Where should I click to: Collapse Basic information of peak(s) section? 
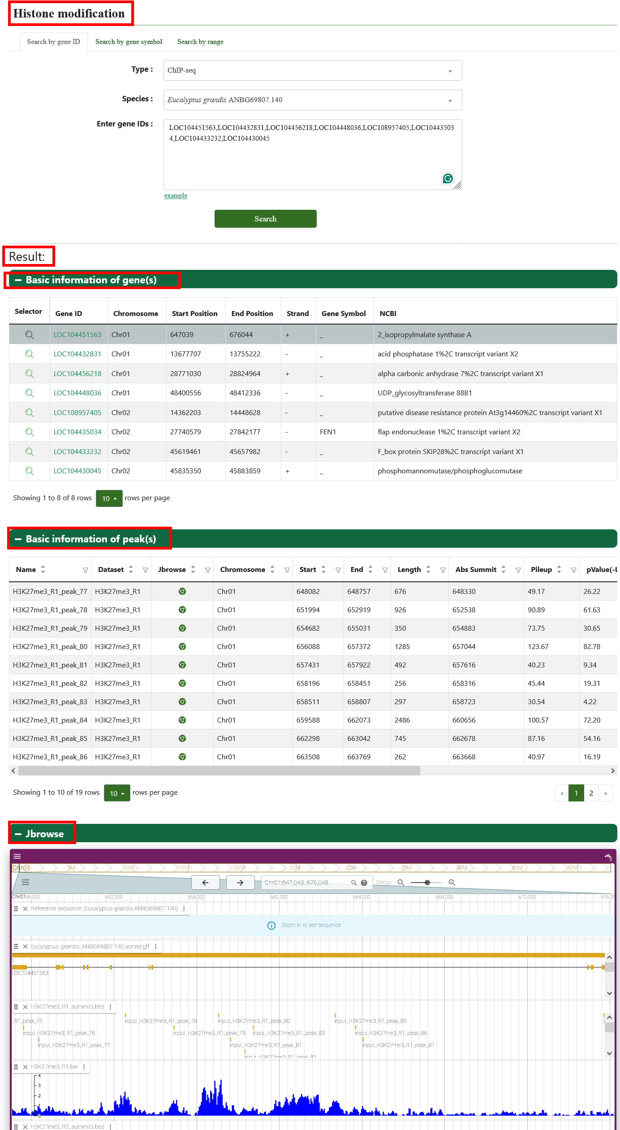[18, 539]
